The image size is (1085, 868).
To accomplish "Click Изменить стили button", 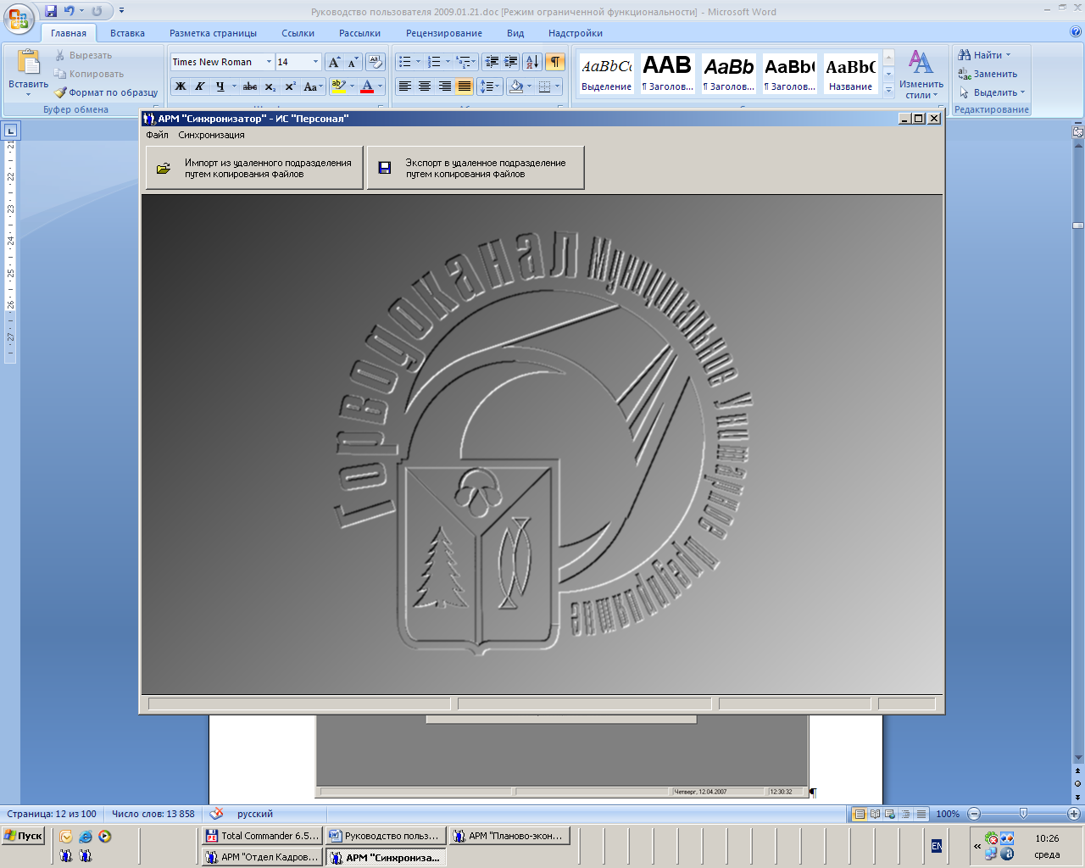I will tap(921, 74).
